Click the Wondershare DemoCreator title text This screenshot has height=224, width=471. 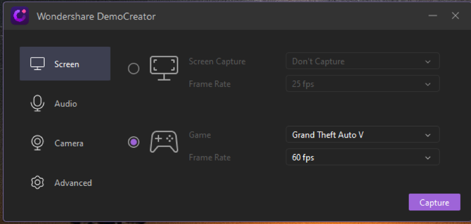click(96, 16)
